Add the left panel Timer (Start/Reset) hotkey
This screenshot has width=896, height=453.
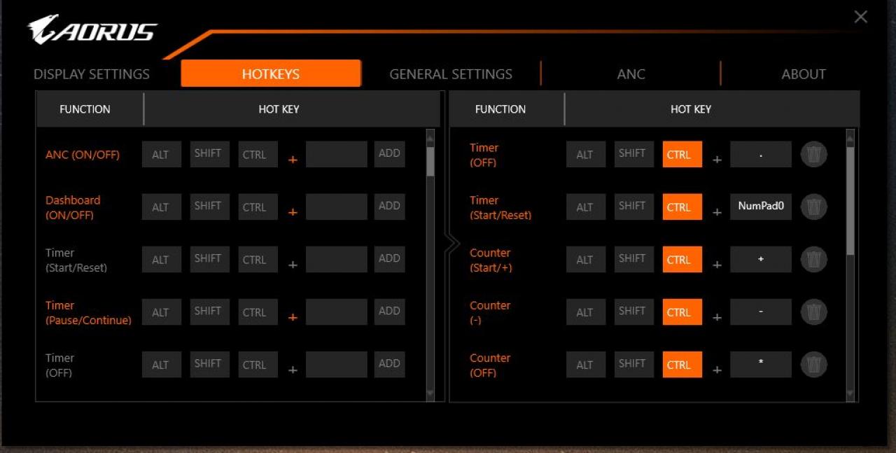pyautogui.click(x=389, y=260)
